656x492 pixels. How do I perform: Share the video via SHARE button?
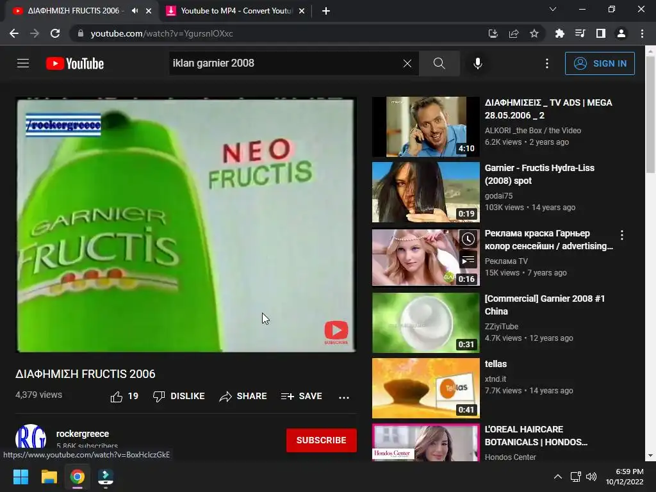tap(243, 396)
